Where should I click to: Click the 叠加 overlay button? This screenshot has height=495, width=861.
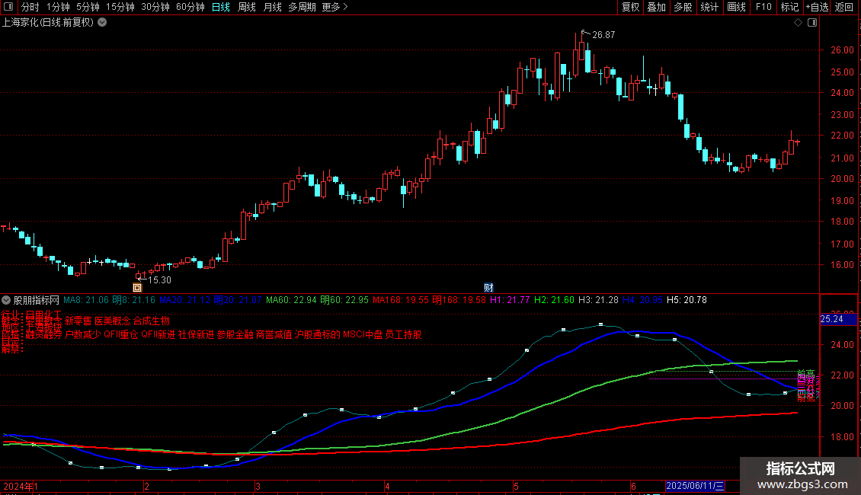coord(656,7)
